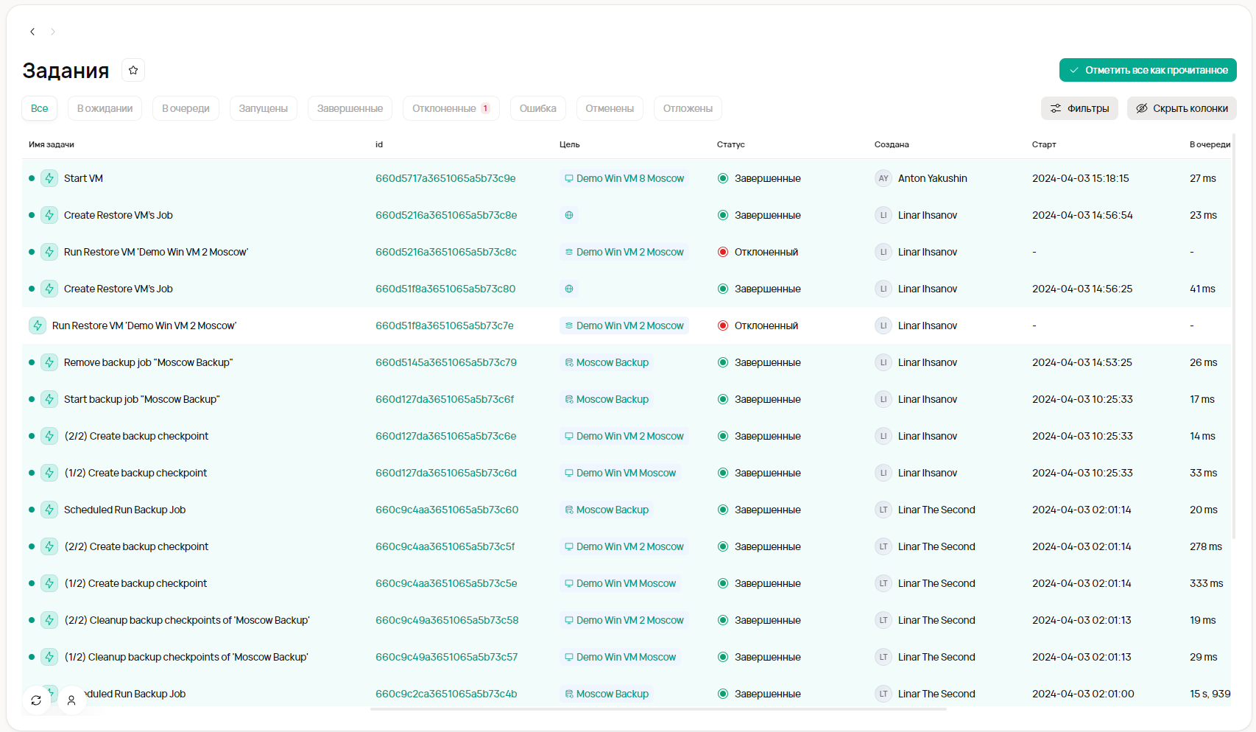Click the globe target icon in second row
Screen dimensions: 1256x732
(569, 215)
